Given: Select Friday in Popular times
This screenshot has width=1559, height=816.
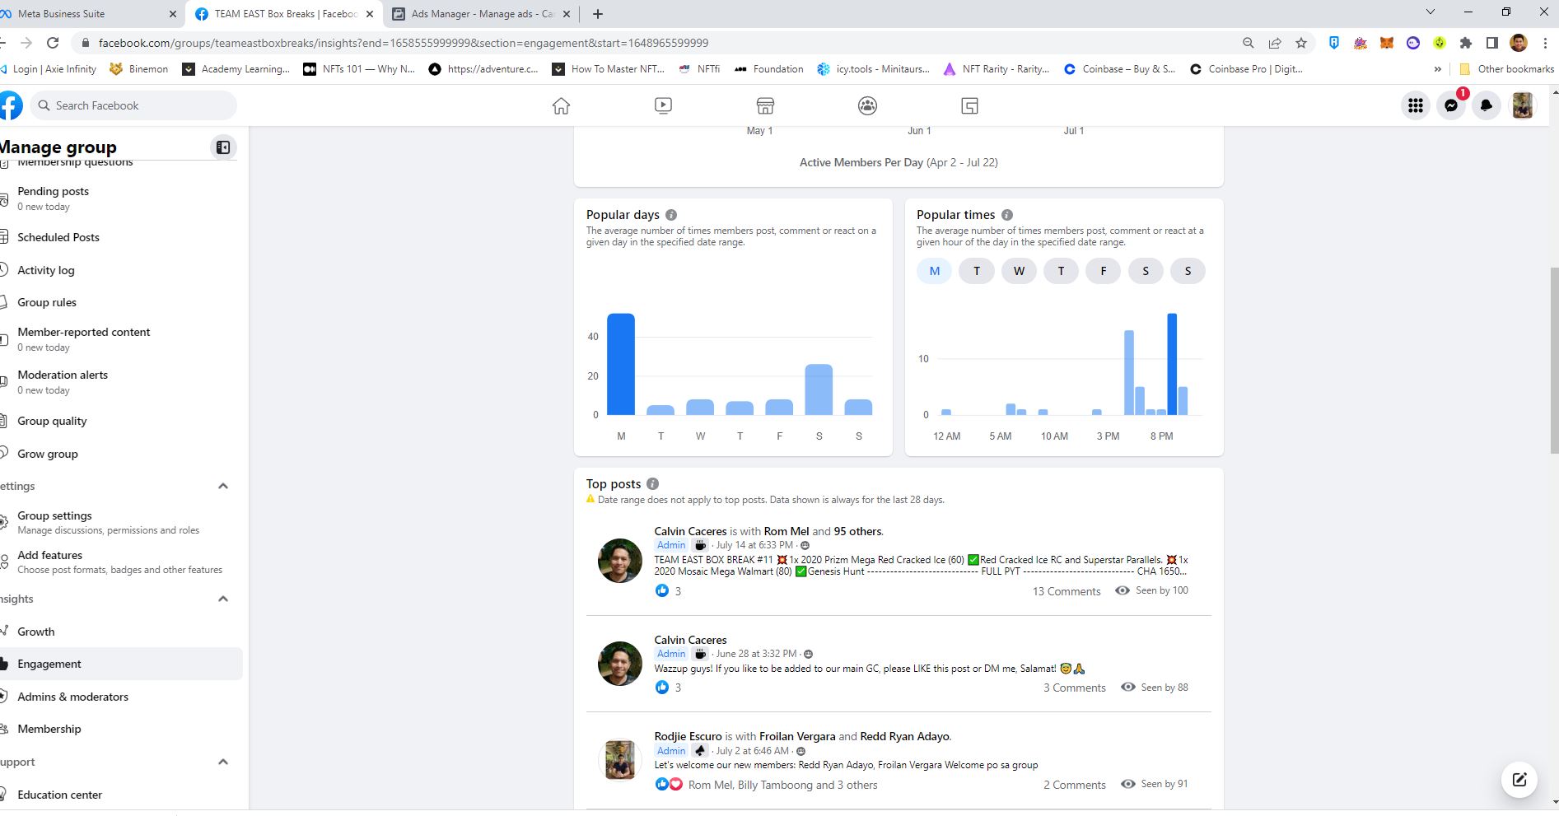Looking at the screenshot, I should coord(1104,271).
